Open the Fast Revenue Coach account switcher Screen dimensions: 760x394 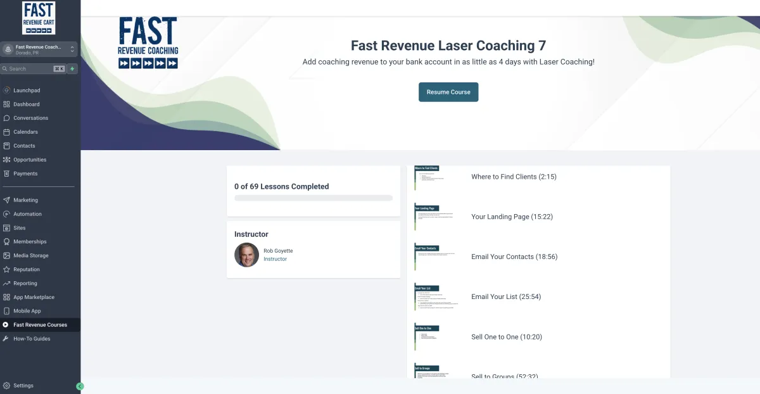click(x=39, y=49)
